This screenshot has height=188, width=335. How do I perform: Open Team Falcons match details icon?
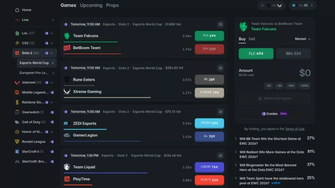[x=220, y=24]
